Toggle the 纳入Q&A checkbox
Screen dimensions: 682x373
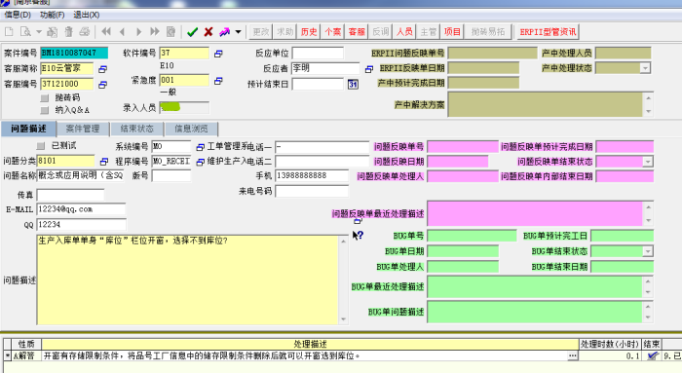[x=45, y=110]
